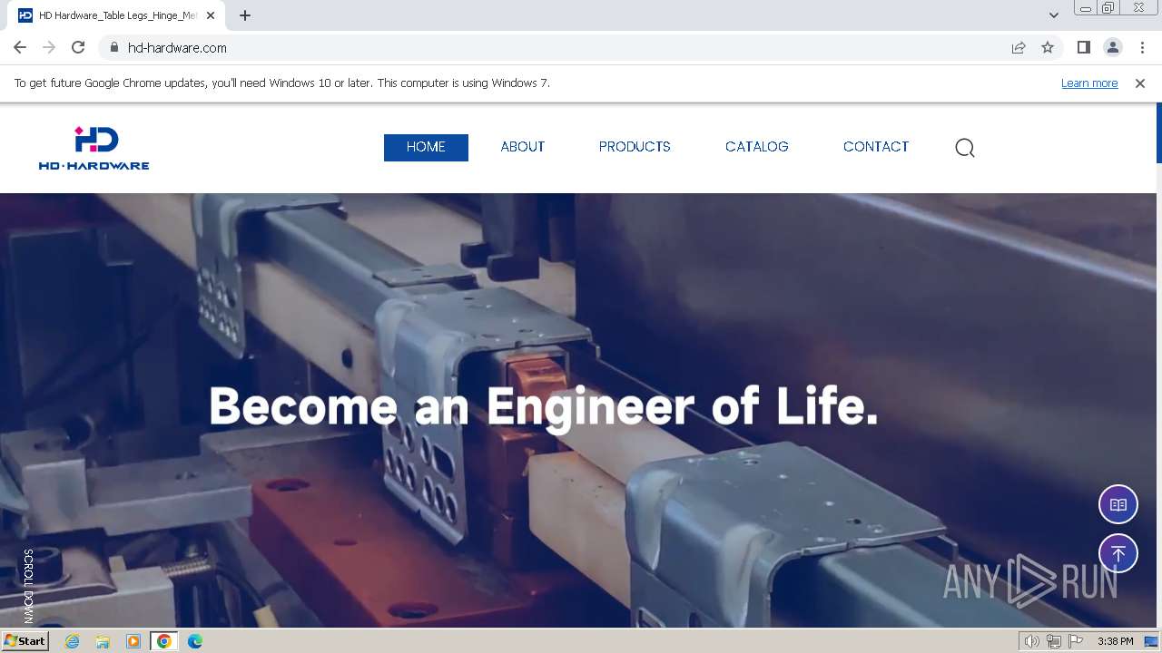Screen dimensions: 1162x653
Task: Go to HOME menu item
Action: tap(426, 147)
